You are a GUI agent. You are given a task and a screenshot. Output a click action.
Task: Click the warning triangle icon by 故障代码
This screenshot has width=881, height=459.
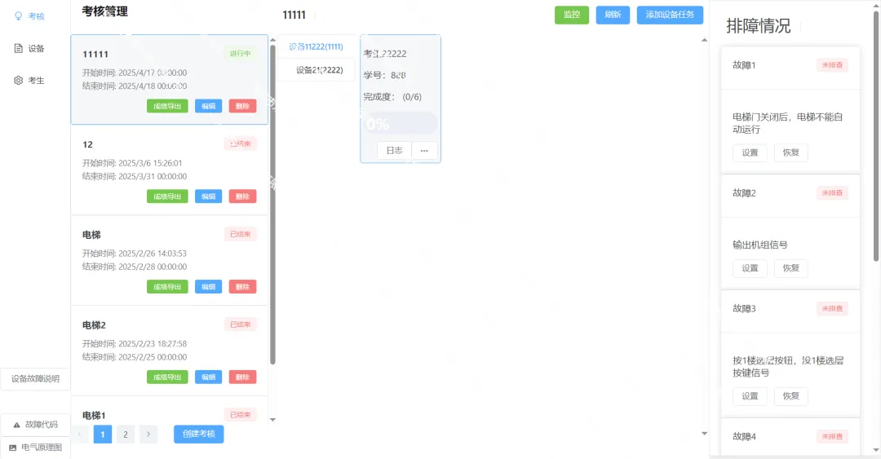pos(16,425)
